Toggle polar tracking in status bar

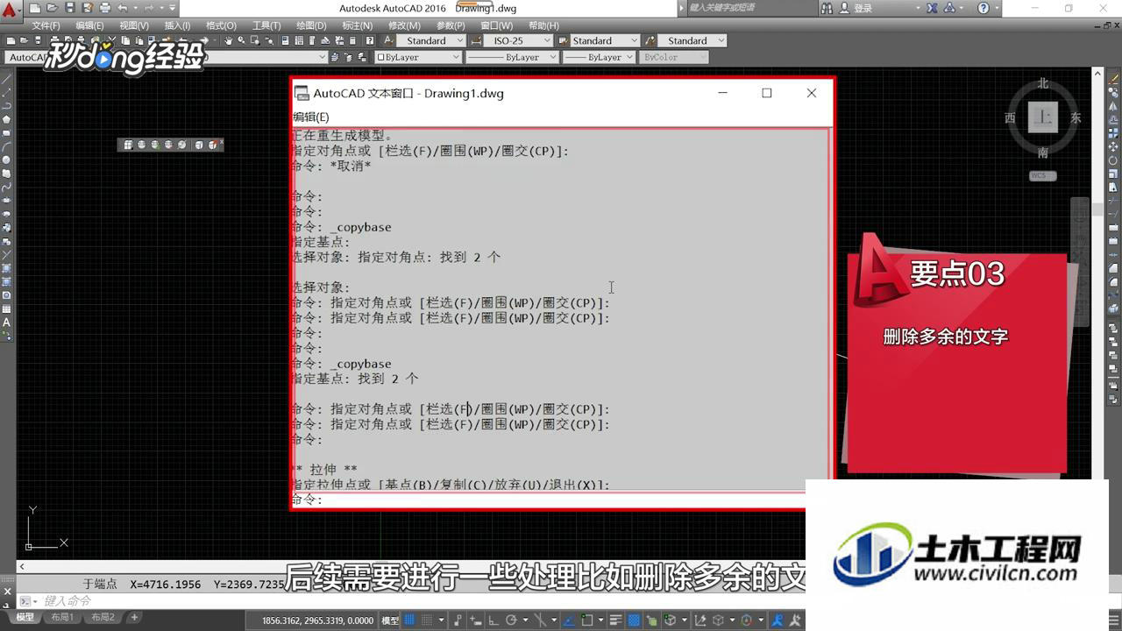tap(512, 620)
